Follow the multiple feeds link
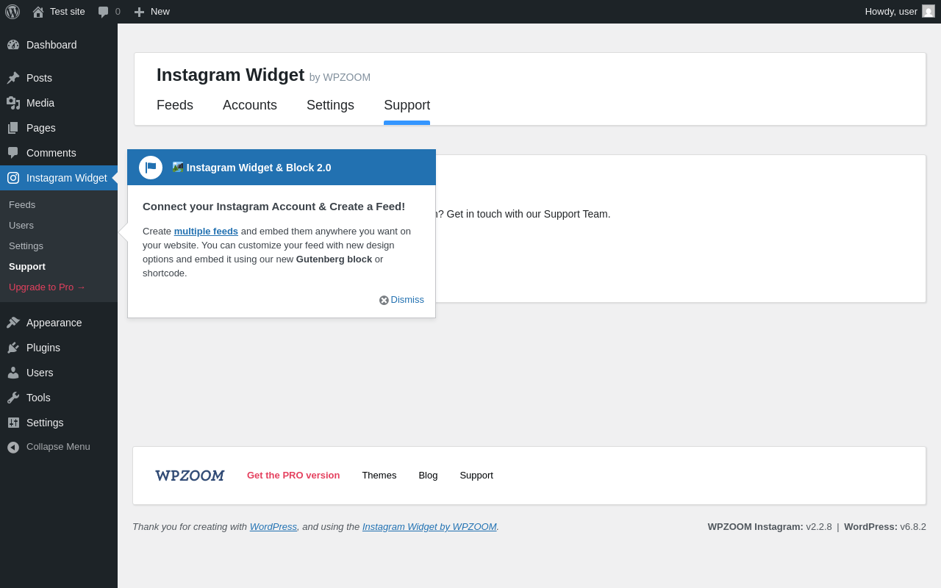 tap(206, 232)
